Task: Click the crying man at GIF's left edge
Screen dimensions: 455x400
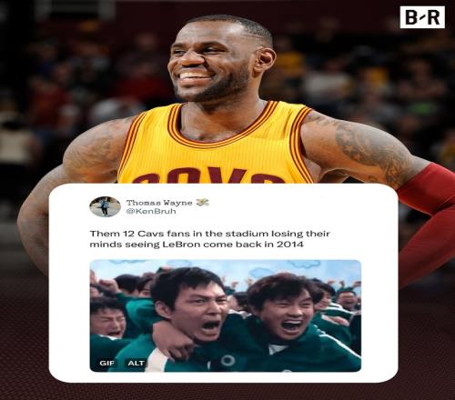Action: 107,320
